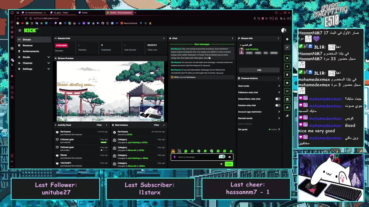Reload the browser page
The width and height of the screenshot is (369, 207).
[26, 18]
